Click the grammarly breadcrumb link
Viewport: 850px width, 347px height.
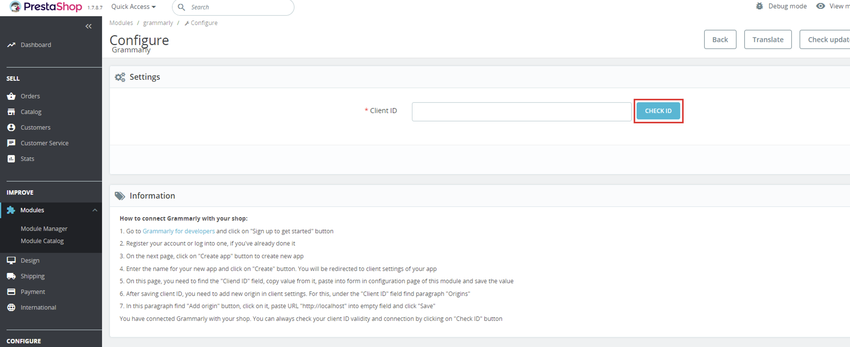[158, 23]
